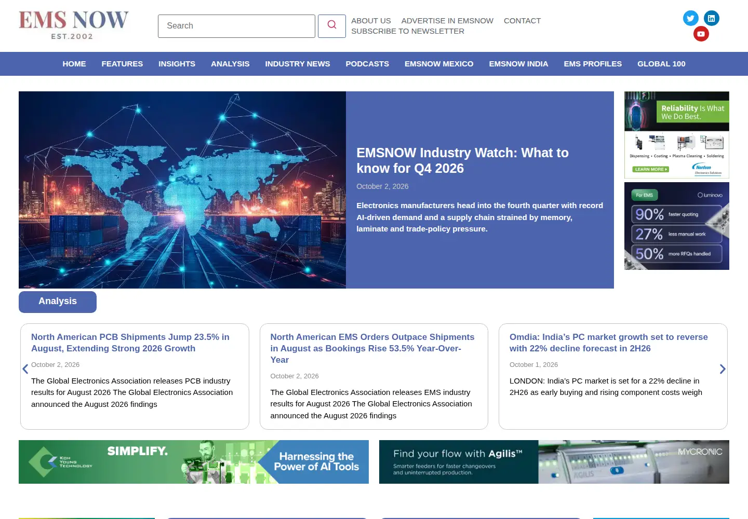
Task: Open EMSNOW Mexico navigation item
Action: tap(439, 64)
